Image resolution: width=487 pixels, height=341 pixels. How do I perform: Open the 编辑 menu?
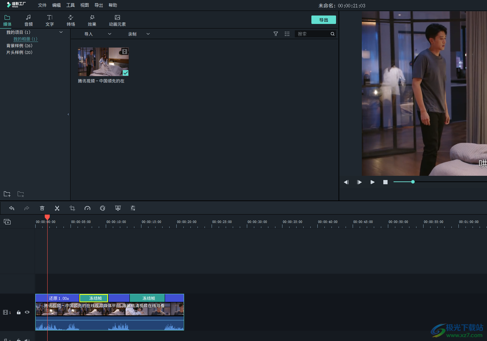[56, 5]
